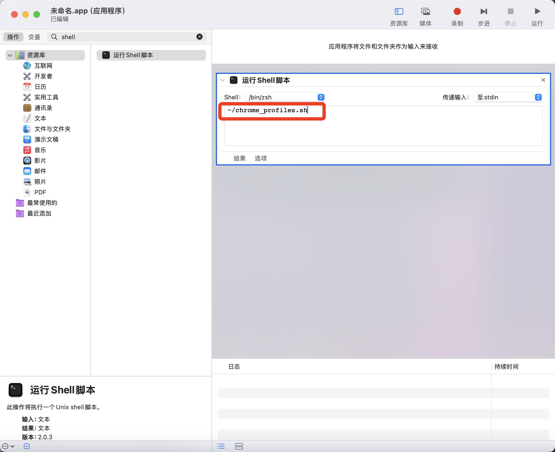Viewport: 555px width, 452px height.
Task: Open the PDF category in sidebar
Action: [40, 192]
